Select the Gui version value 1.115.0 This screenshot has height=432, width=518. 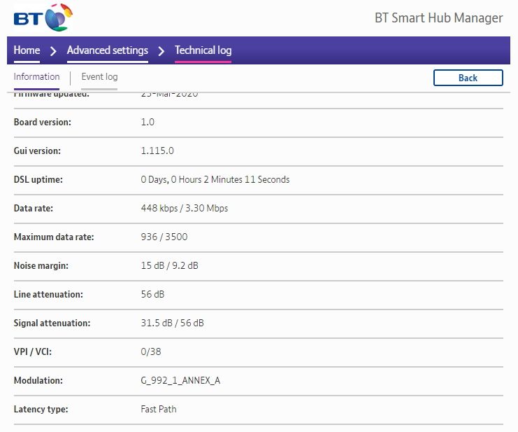pyautogui.click(x=157, y=151)
